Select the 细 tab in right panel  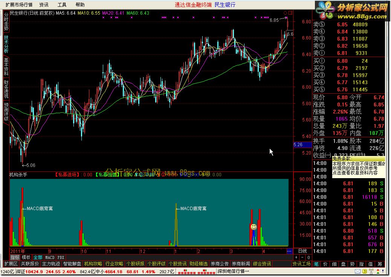pyautogui.click(x=334, y=264)
